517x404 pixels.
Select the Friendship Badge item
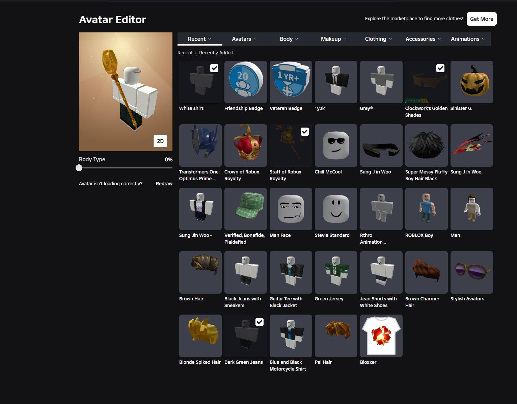pyautogui.click(x=245, y=82)
